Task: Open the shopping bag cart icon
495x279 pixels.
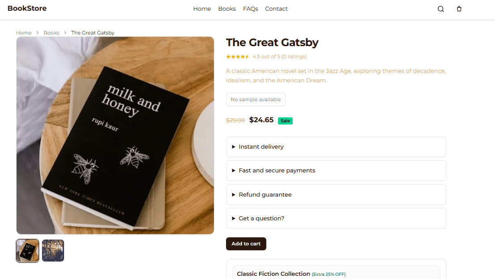Action: click(459, 9)
